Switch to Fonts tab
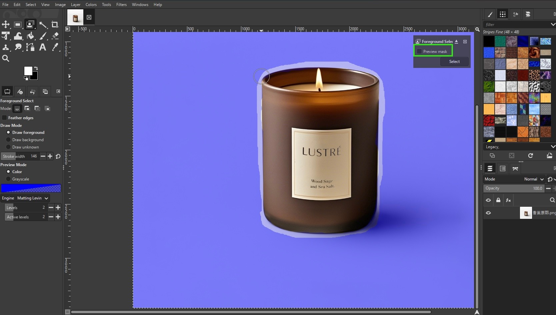The width and height of the screenshot is (556, 315). [515, 14]
